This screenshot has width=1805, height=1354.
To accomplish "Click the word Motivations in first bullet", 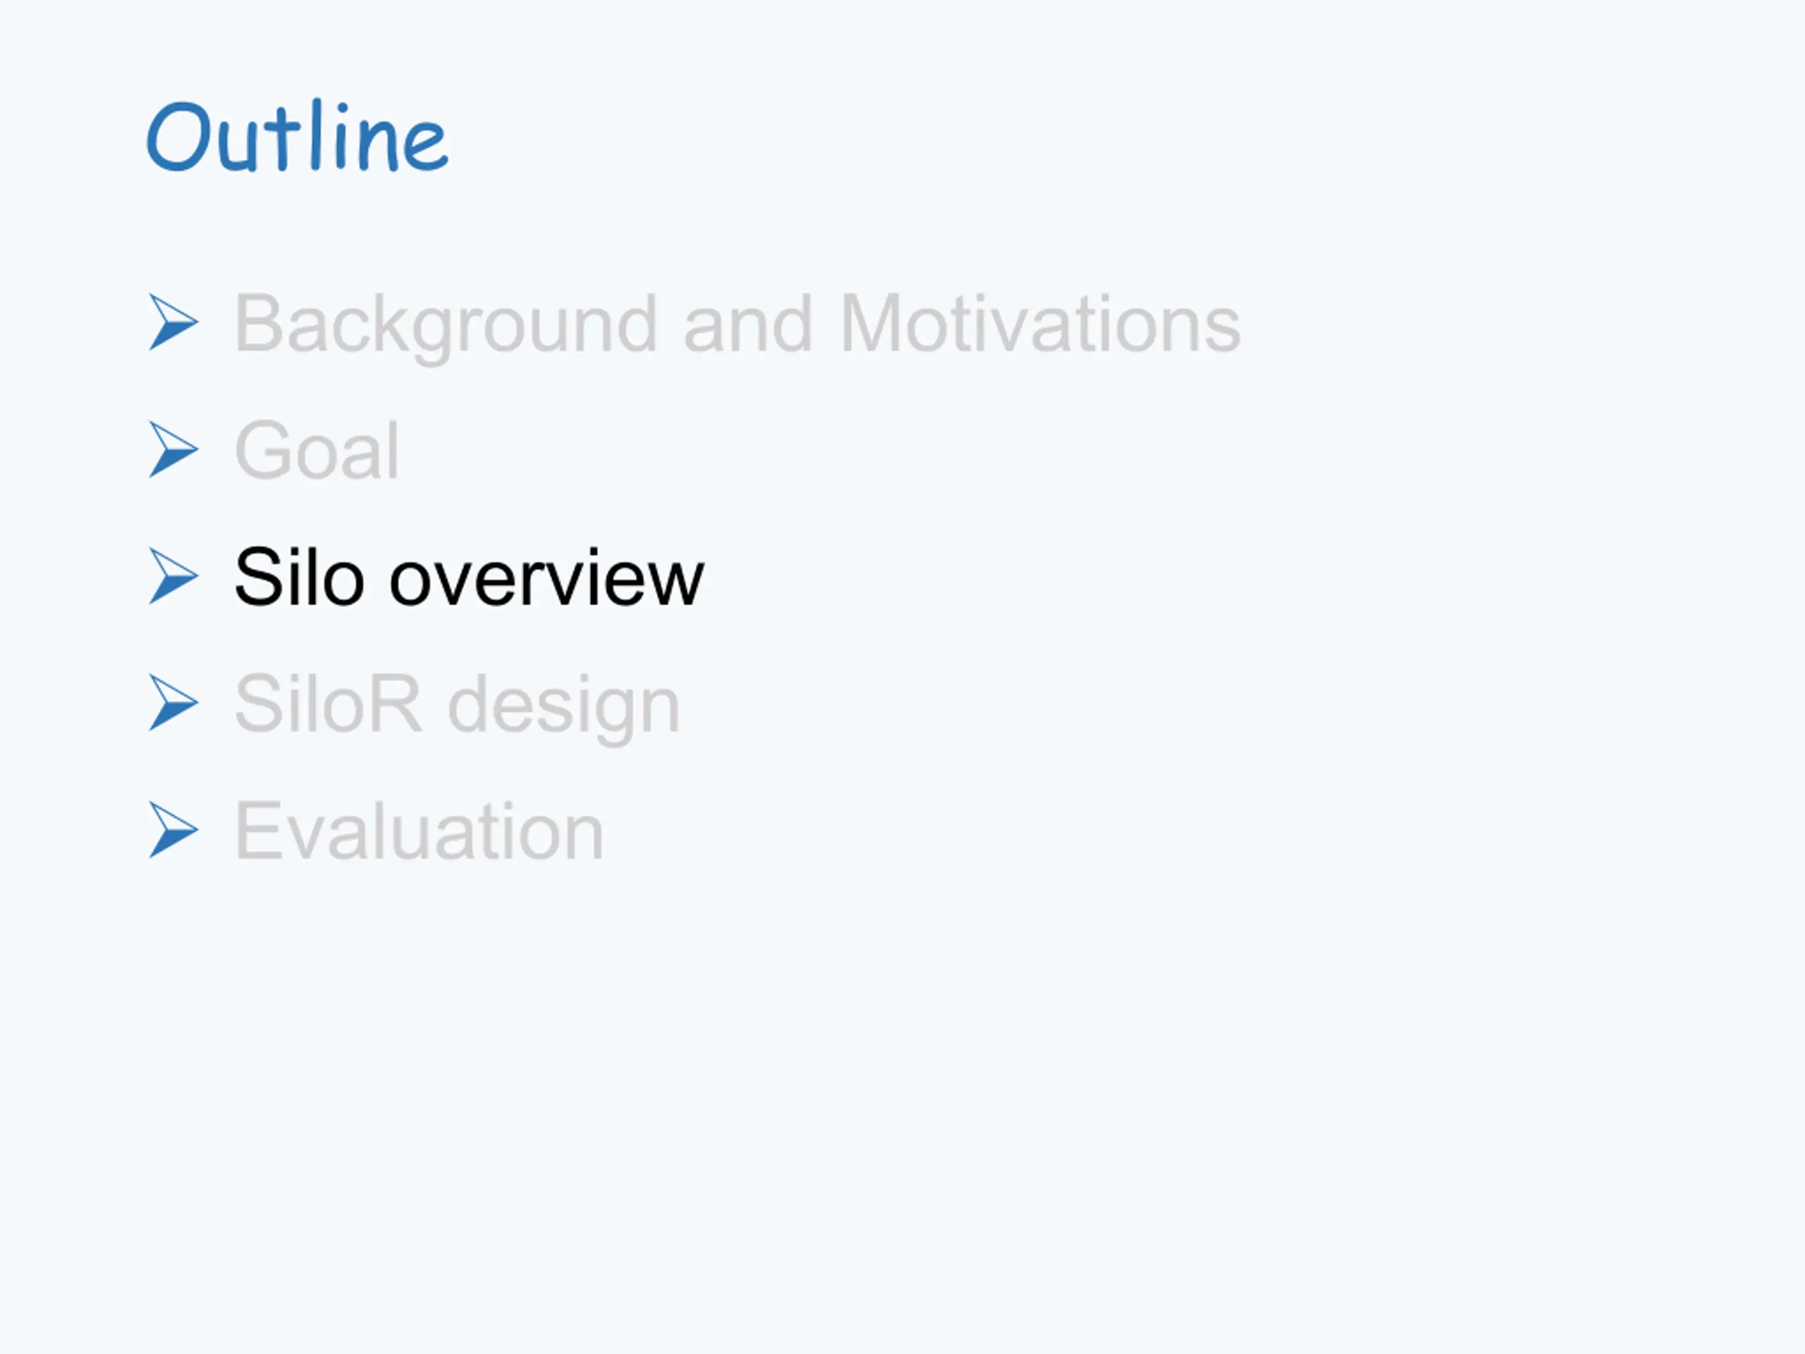I will [1041, 324].
